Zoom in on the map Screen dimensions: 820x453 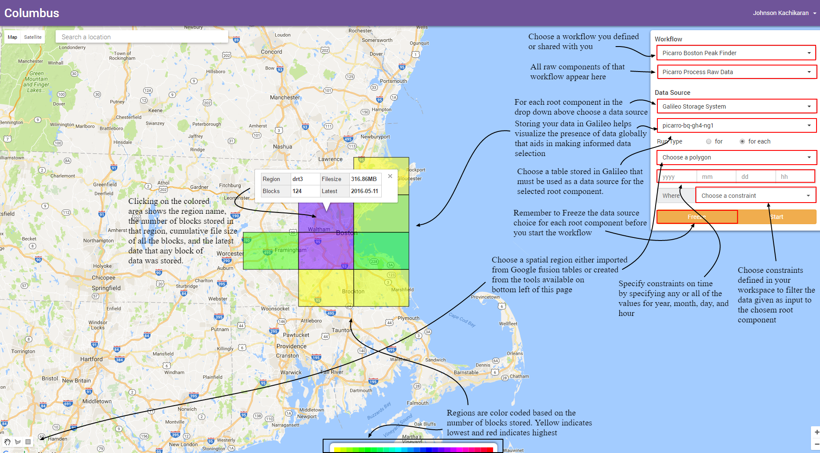tap(816, 432)
